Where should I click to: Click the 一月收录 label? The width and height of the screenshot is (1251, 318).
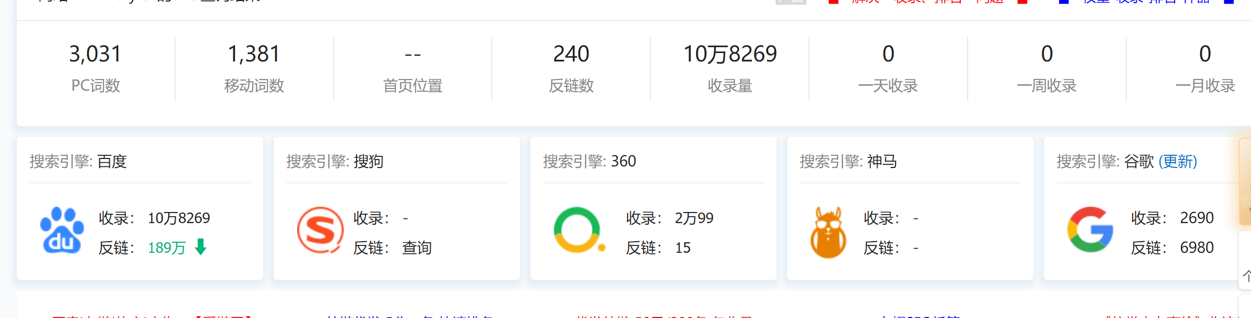pyautogui.click(x=1205, y=85)
